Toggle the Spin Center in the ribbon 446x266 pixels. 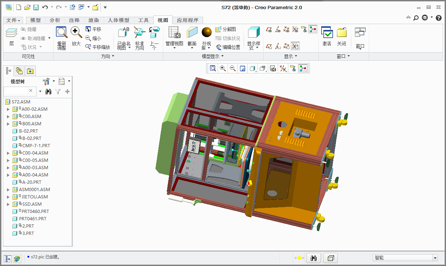click(313, 30)
